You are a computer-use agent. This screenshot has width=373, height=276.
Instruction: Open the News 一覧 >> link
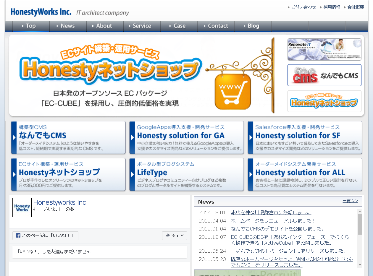tap(350, 201)
